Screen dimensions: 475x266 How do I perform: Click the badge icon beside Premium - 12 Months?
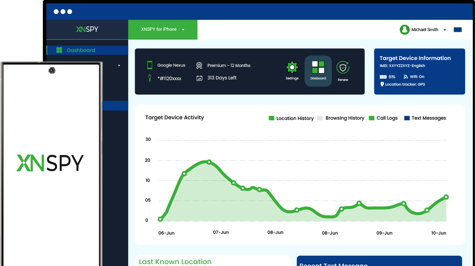pos(199,65)
